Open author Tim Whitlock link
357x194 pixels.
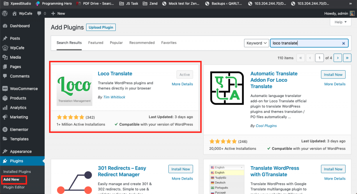[x=114, y=97]
